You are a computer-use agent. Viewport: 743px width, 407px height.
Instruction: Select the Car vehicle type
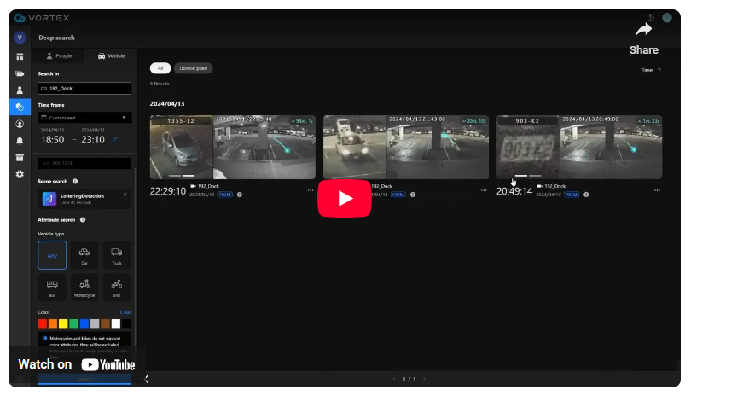click(84, 255)
